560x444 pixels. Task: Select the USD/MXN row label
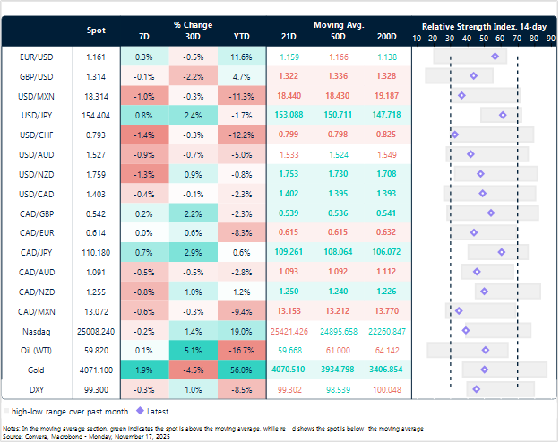(34, 96)
